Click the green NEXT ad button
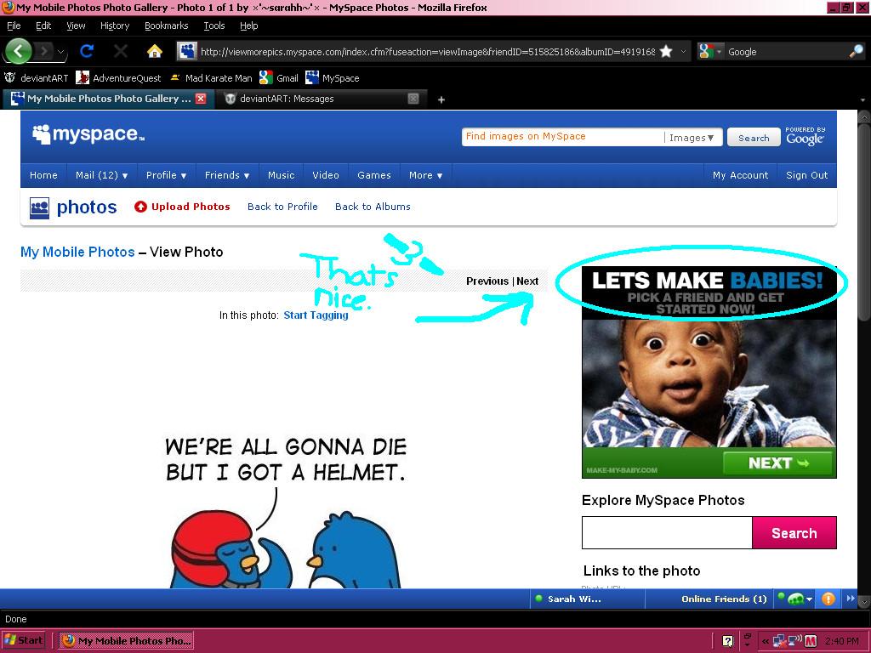Image resolution: width=871 pixels, height=653 pixels. pyautogui.click(x=777, y=463)
